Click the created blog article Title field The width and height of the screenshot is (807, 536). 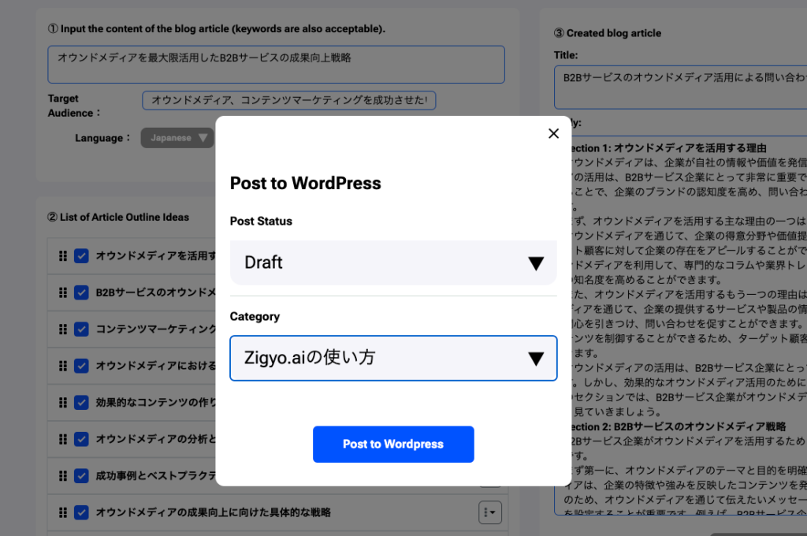pos(680,87)
